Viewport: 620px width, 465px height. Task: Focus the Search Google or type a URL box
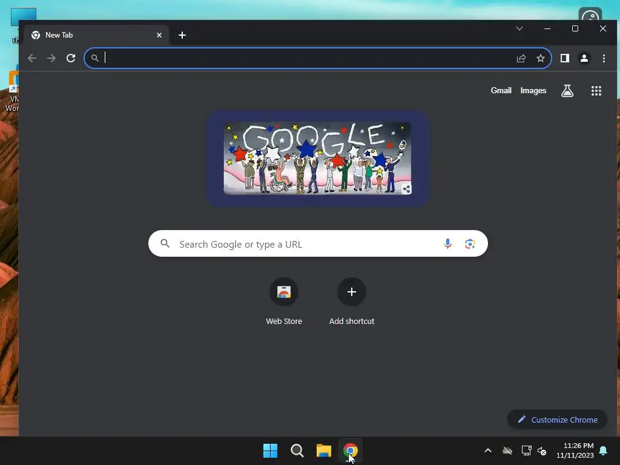318,243
